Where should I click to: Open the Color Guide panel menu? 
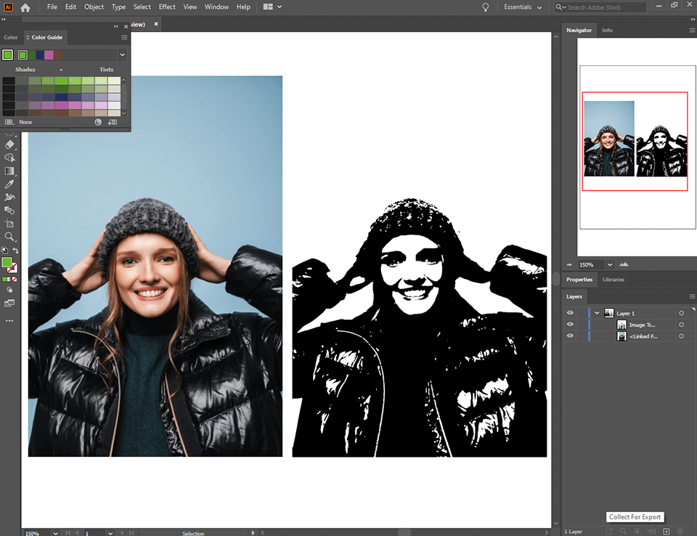point(124,37)
